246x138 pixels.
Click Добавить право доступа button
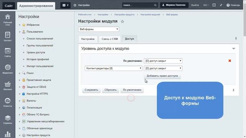tap(162, 76)
